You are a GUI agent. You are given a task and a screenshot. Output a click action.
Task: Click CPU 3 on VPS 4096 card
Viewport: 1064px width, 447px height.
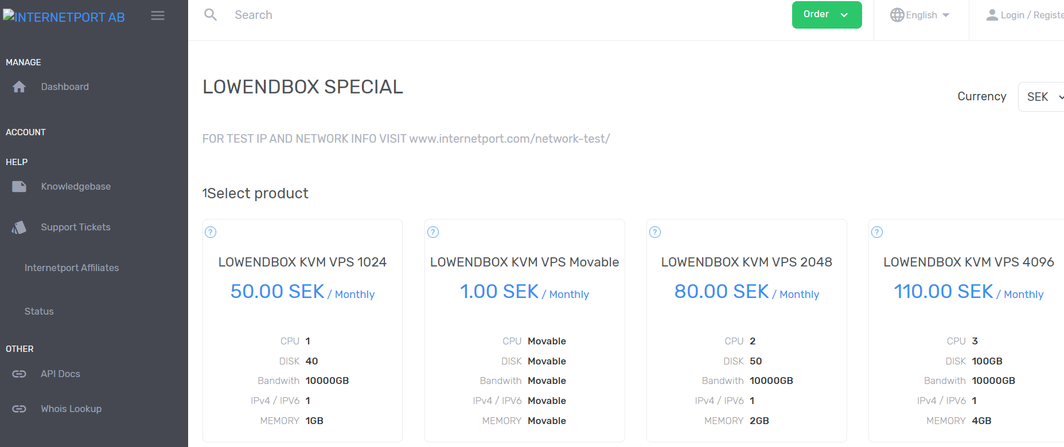pyautogui.click(x=962, y=341)
